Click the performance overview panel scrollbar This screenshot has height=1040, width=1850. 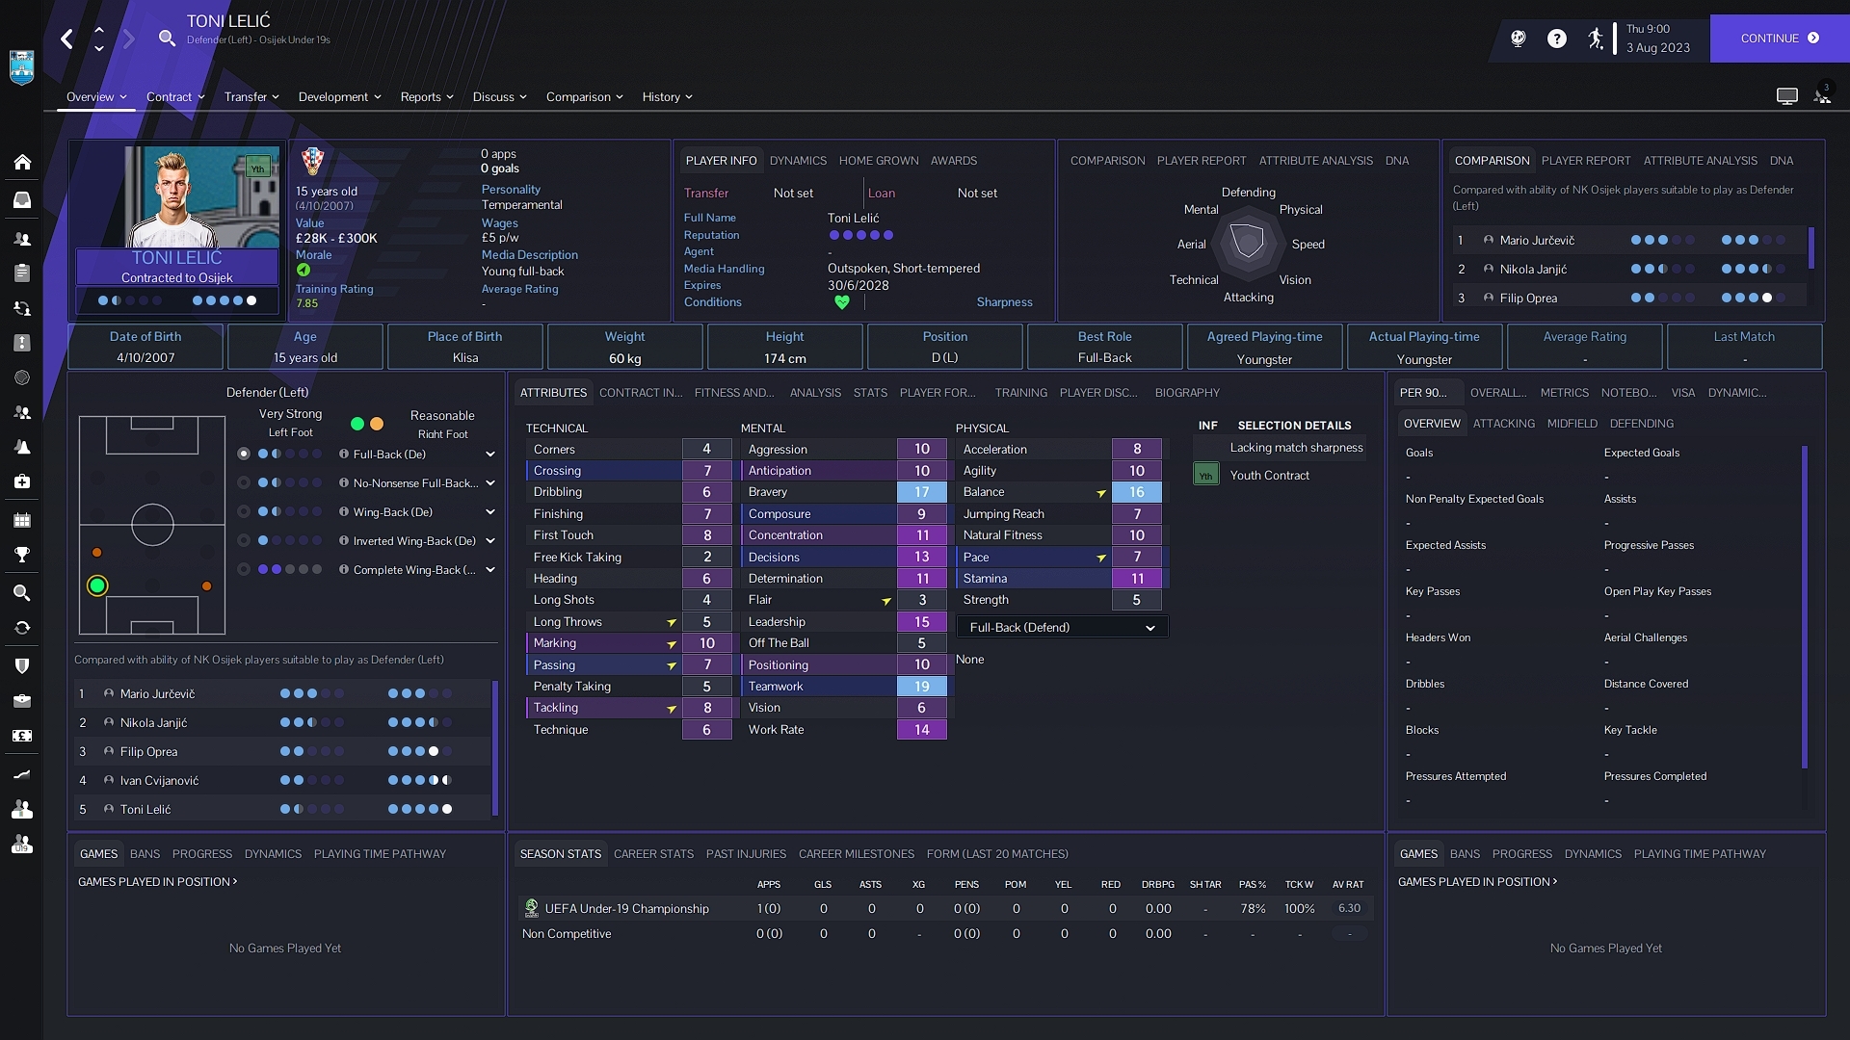pyautogui.click(x=1804, y=607)
